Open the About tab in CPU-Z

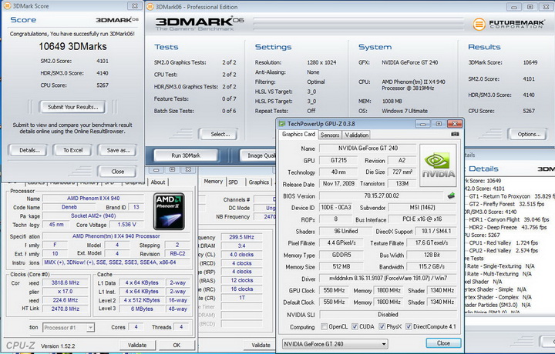[x=158, y=182]
